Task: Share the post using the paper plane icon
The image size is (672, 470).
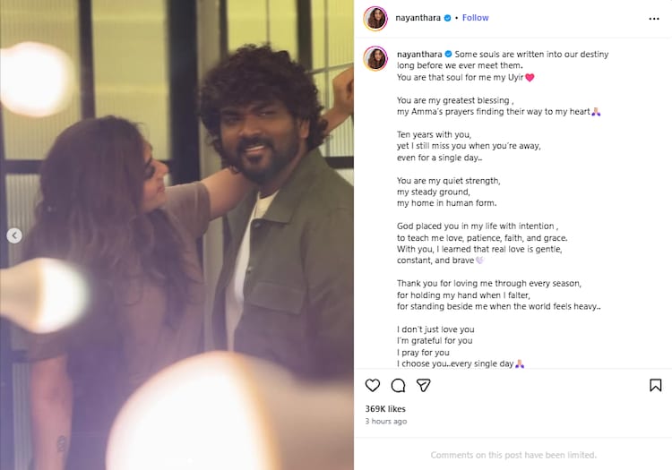Action: [424, 385]
